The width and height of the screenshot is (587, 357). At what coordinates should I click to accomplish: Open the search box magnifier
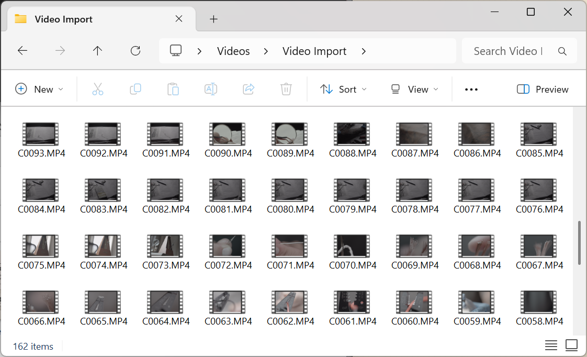(562, 51)
